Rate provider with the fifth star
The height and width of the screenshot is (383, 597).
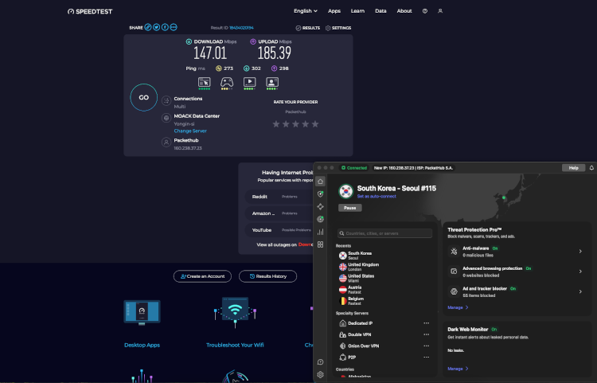point(315,124)
